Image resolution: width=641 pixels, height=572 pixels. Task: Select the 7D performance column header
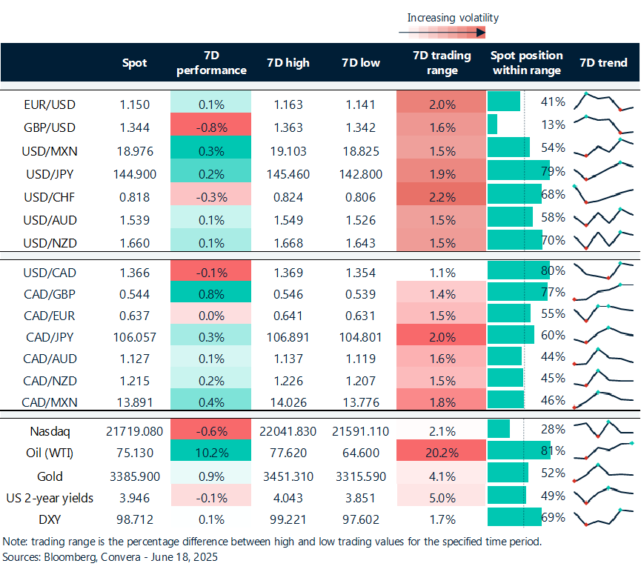210,63
